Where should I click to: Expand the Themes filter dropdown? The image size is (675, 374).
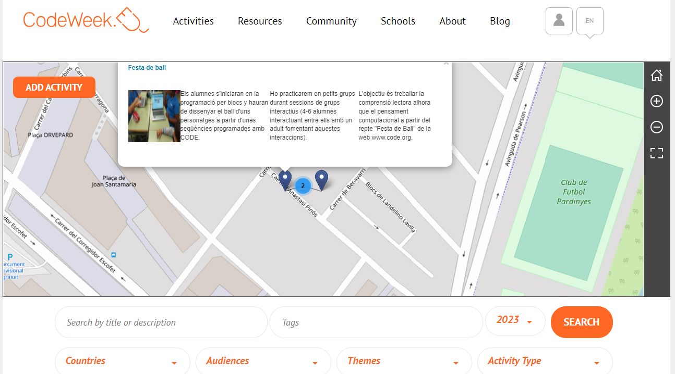(x=404, y=361)
